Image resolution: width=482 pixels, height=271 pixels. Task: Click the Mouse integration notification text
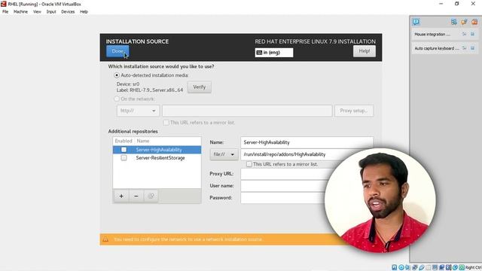click(432, 34)
